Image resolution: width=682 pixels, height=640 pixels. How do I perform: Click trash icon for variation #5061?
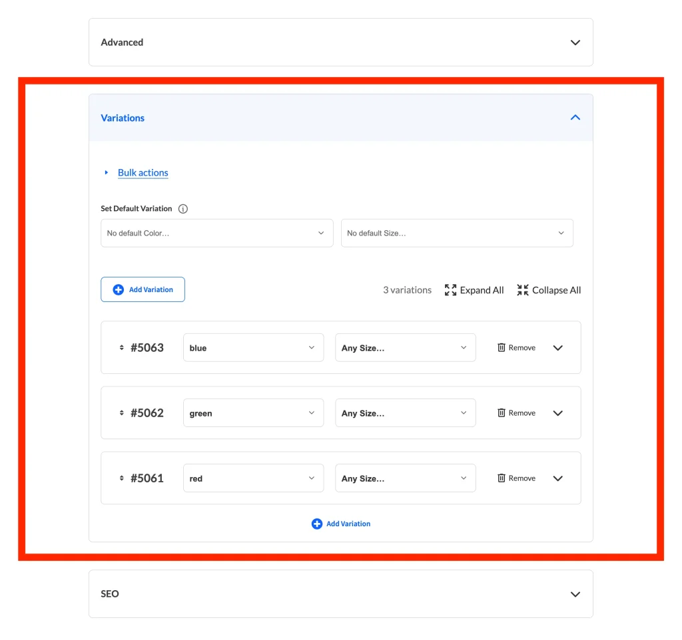point(502,478)
